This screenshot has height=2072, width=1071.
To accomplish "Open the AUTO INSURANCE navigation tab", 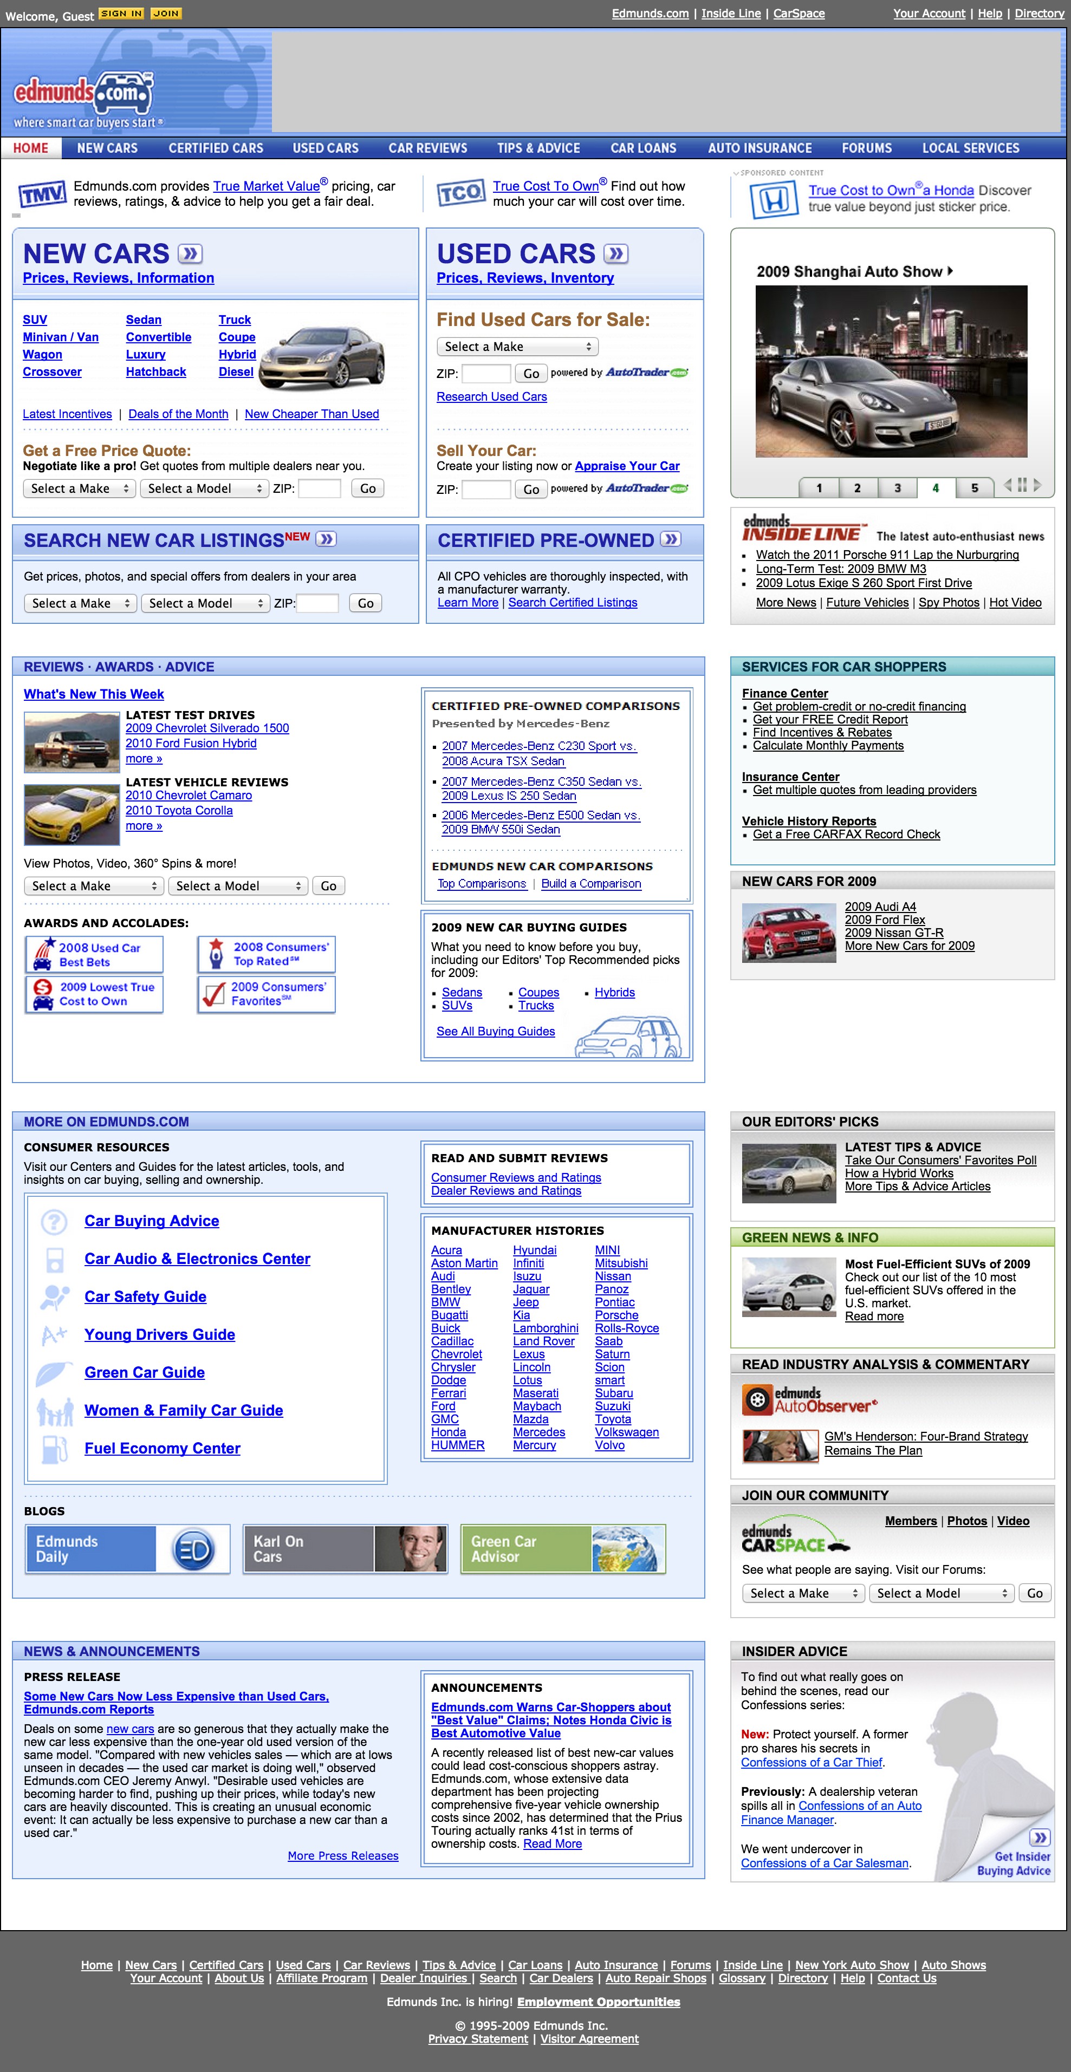I will pos(760,148).
